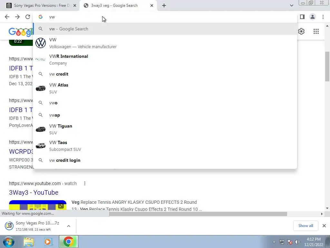Close the 3way3 veg Google Search tab
This screenshot has height=248, width=330.
tap(152, 6)
